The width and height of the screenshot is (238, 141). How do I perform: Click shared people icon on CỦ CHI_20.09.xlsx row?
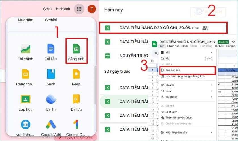(x=205, y=28)
